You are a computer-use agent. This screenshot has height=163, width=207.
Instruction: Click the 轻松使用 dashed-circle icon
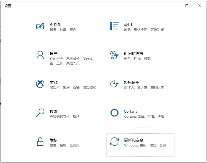click(114, 84)
